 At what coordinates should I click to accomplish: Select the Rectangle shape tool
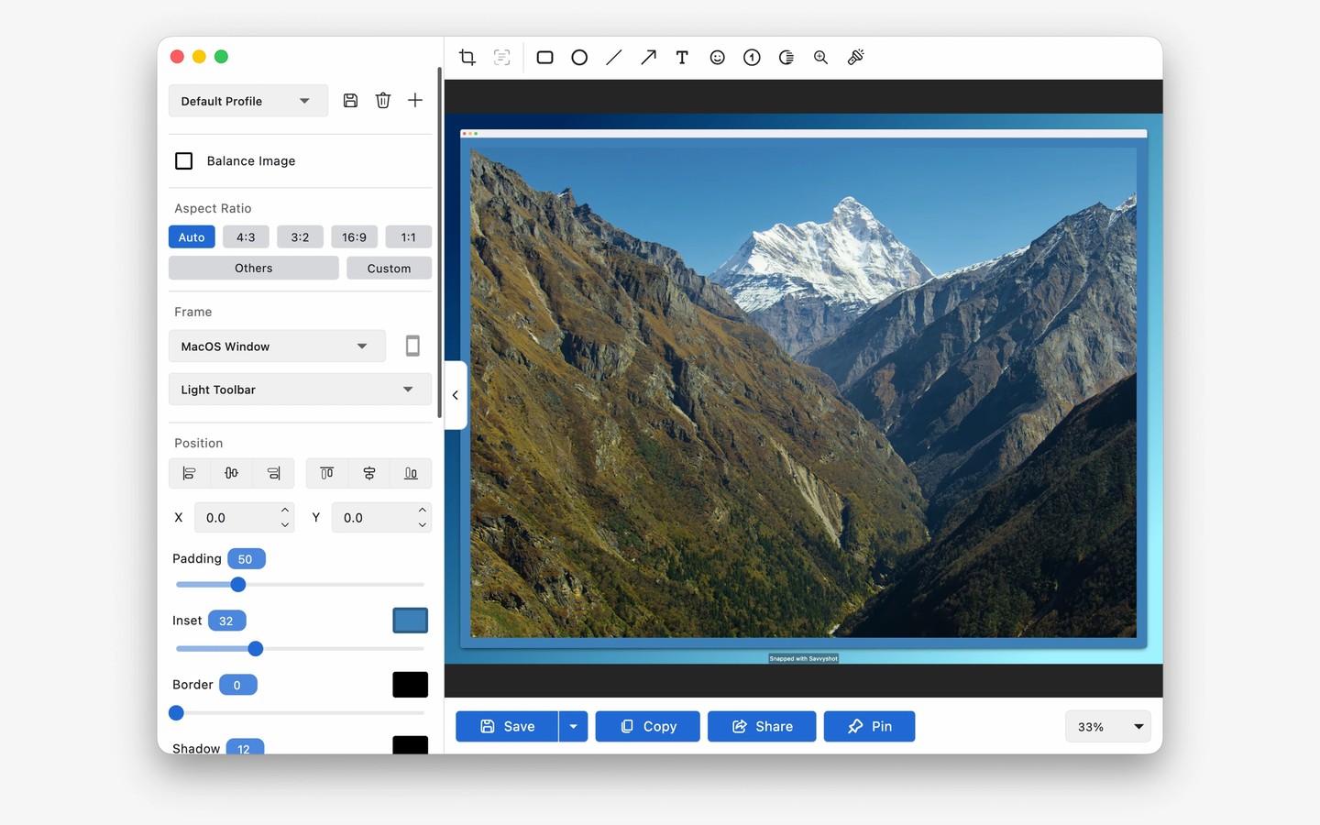(x=544, y=57)
